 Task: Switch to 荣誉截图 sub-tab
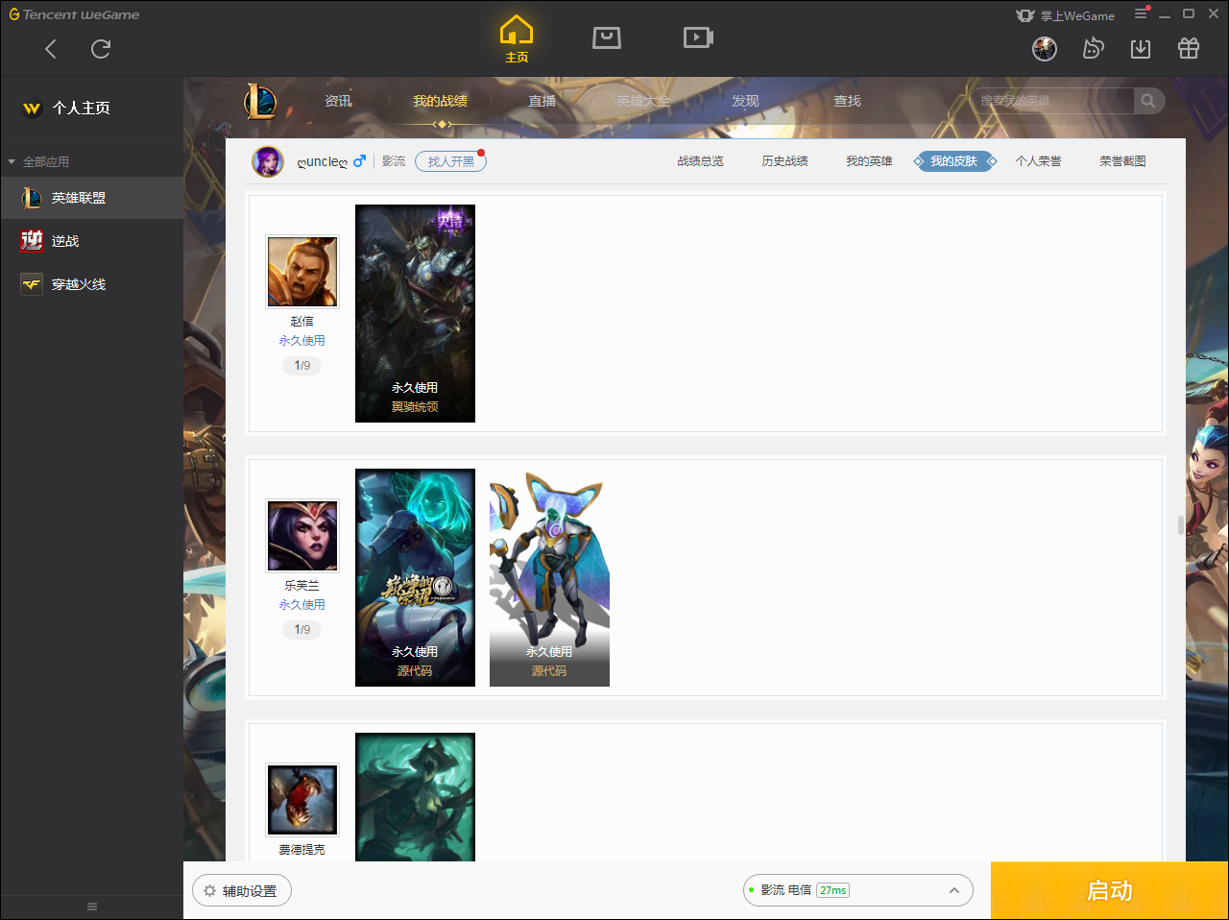[1122, 161]
